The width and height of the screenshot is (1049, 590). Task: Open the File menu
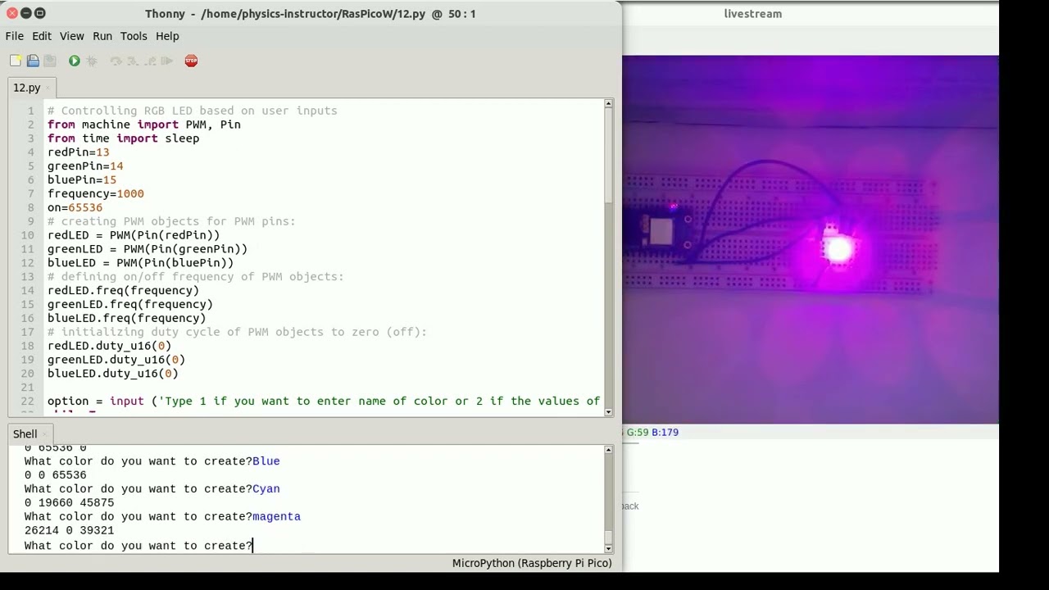15,36
